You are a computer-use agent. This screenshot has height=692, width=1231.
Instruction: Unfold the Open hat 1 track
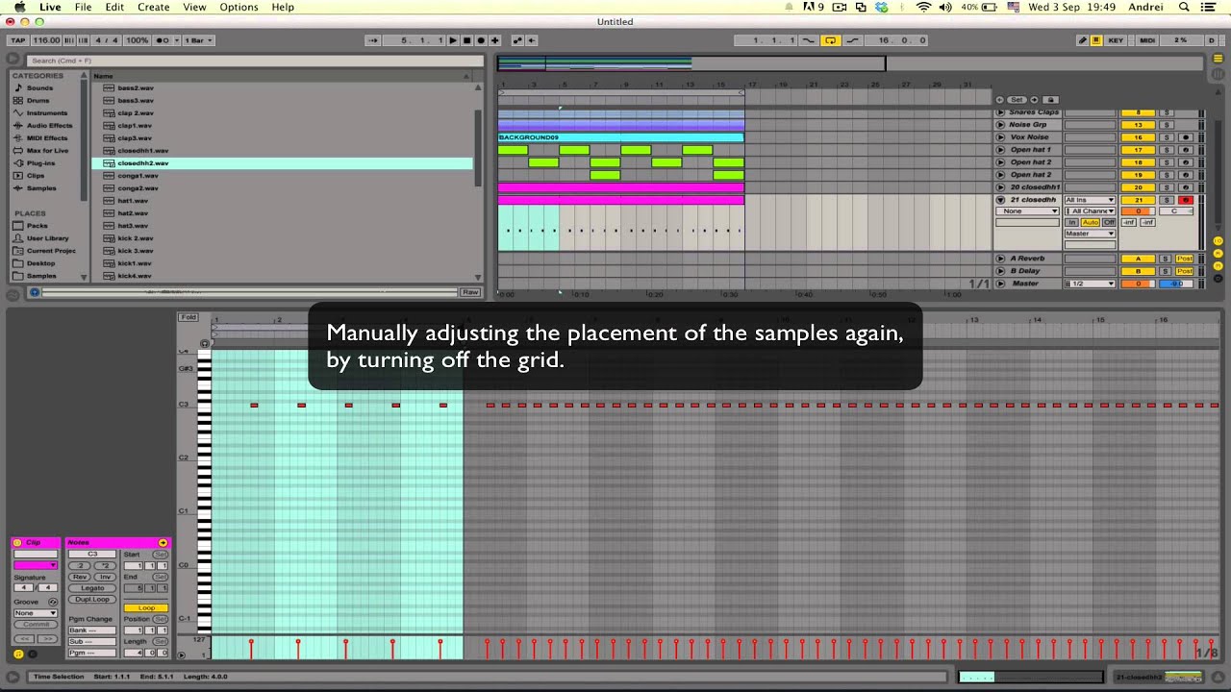point(1000,150)
